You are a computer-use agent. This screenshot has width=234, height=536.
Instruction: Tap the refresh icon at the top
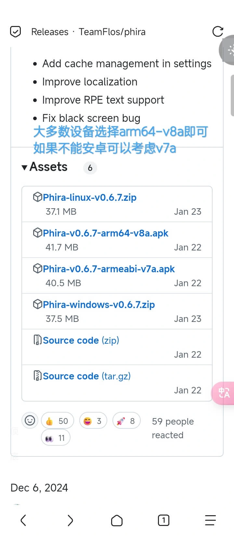[x=217, y=32]
